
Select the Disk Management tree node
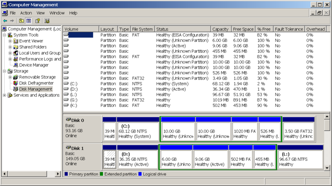[x=36, y=89]
